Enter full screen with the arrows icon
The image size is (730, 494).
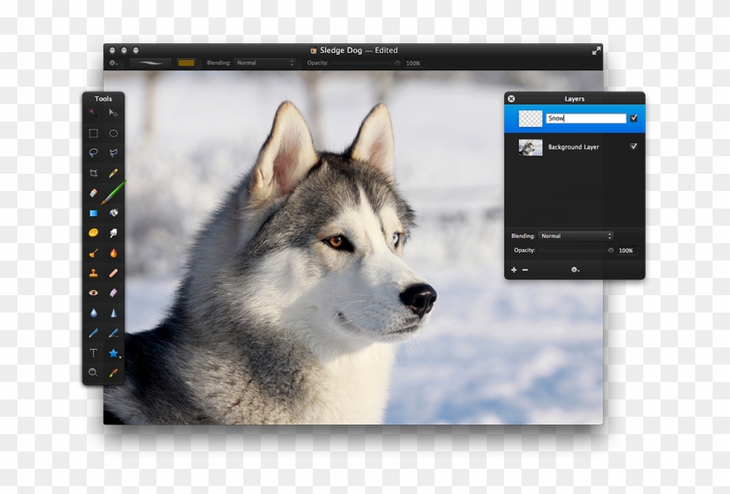pos(596,50)
